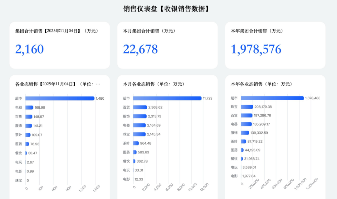Select the 电器 bar showing 168.99

(29, 107)
